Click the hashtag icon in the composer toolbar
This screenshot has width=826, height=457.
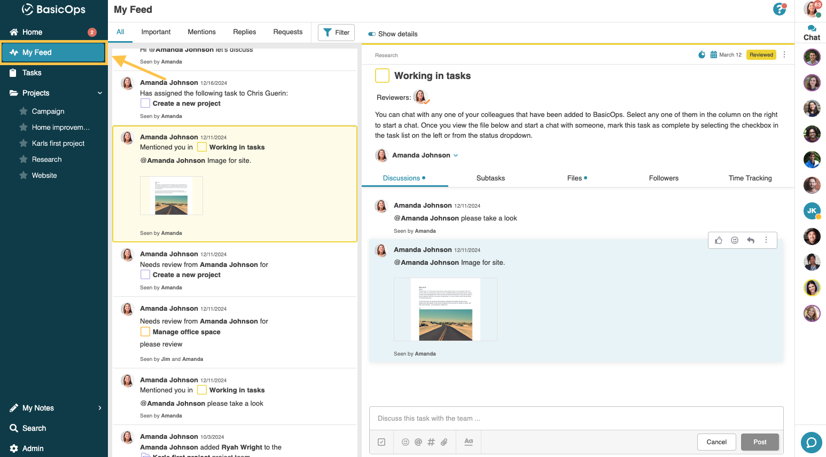coord(431,442)
